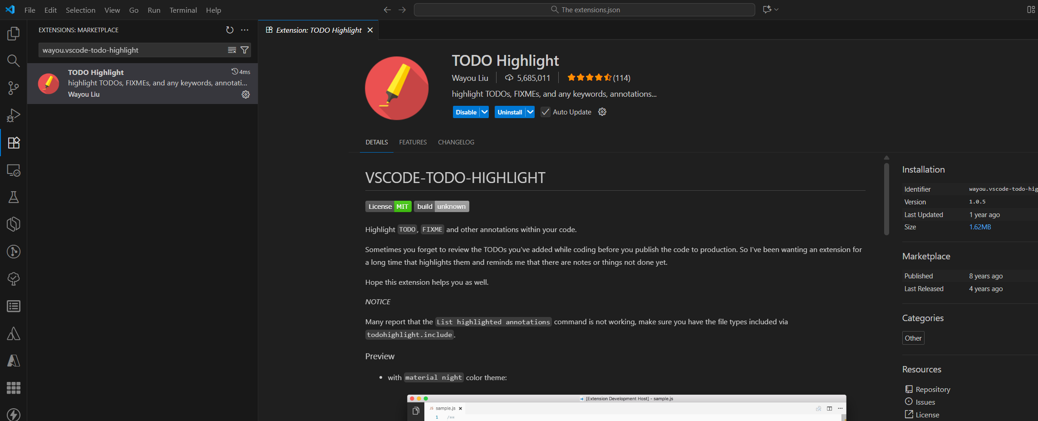Open the File menu

click(30, 10)
